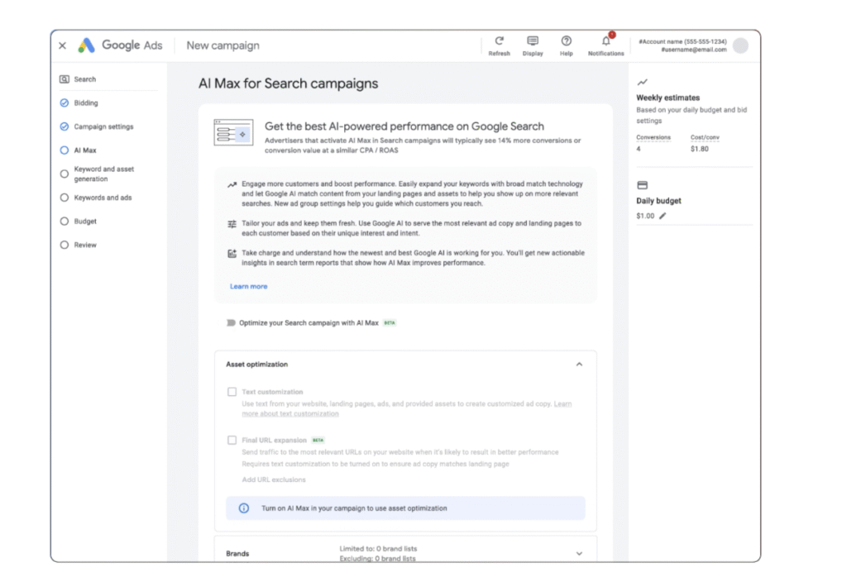Open the Notifications bell icon
This screenshot has height=577, width=847.
[x=606, y=41]
